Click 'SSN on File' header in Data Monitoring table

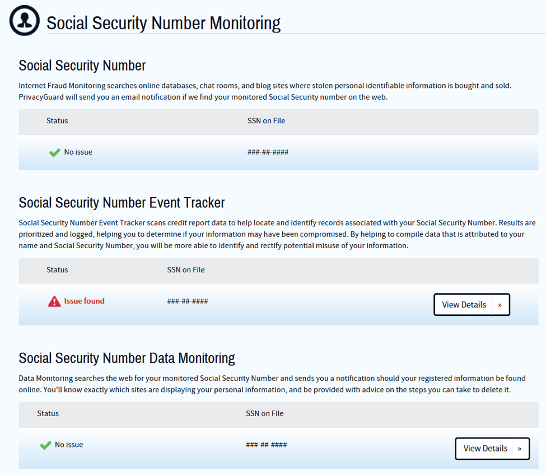[265, 413]
